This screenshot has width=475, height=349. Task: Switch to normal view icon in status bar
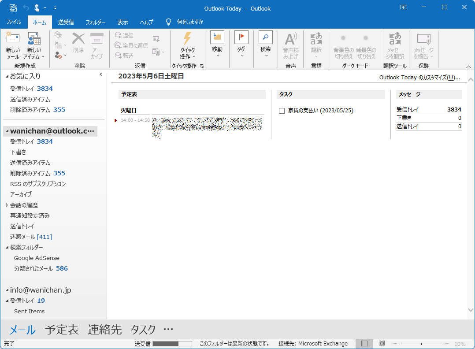pos(364,344)
